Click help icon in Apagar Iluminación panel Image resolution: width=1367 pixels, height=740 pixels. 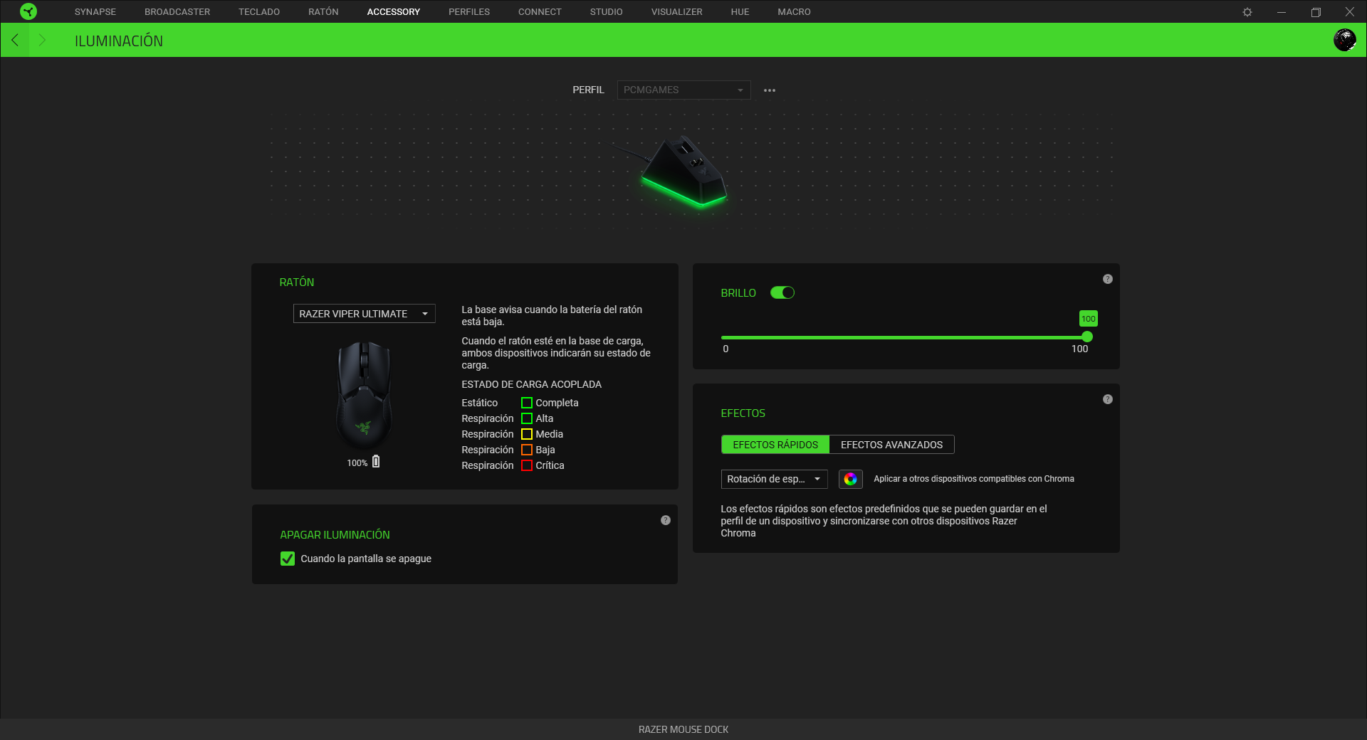tap(665, 520)
